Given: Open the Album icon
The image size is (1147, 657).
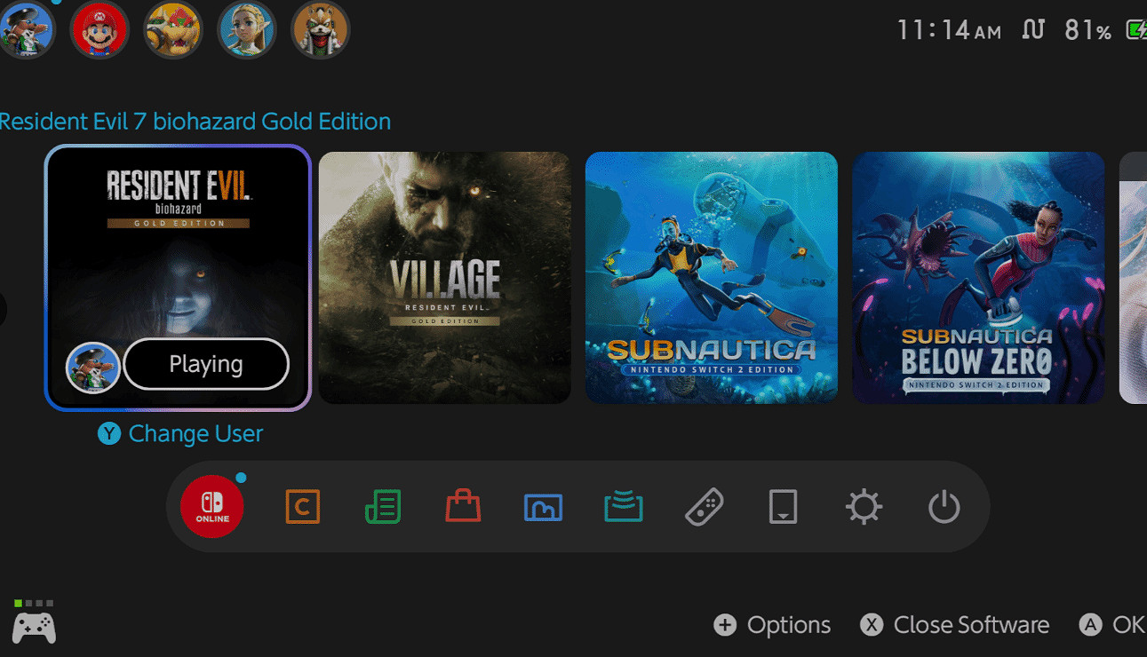Looking at the screenshot, I should coord(543,507).
